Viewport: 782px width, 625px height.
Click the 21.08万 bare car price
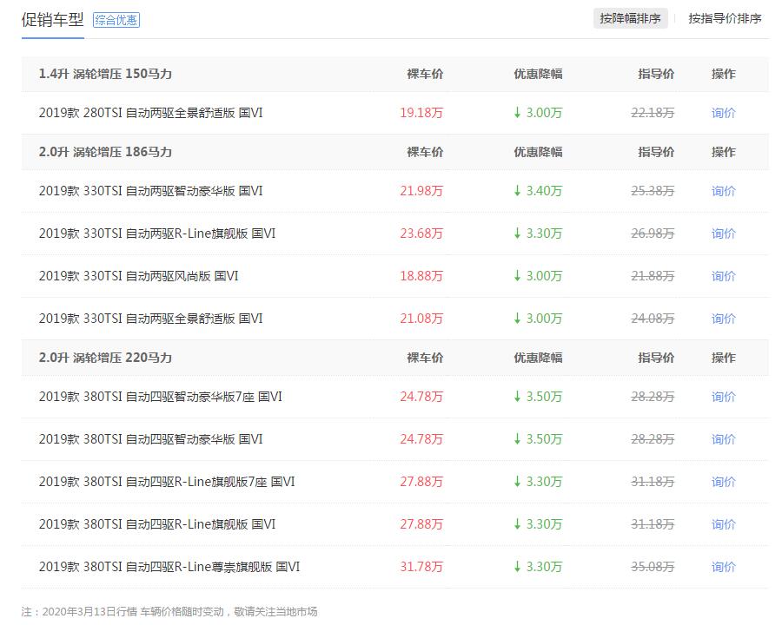(x=421, y=319)
